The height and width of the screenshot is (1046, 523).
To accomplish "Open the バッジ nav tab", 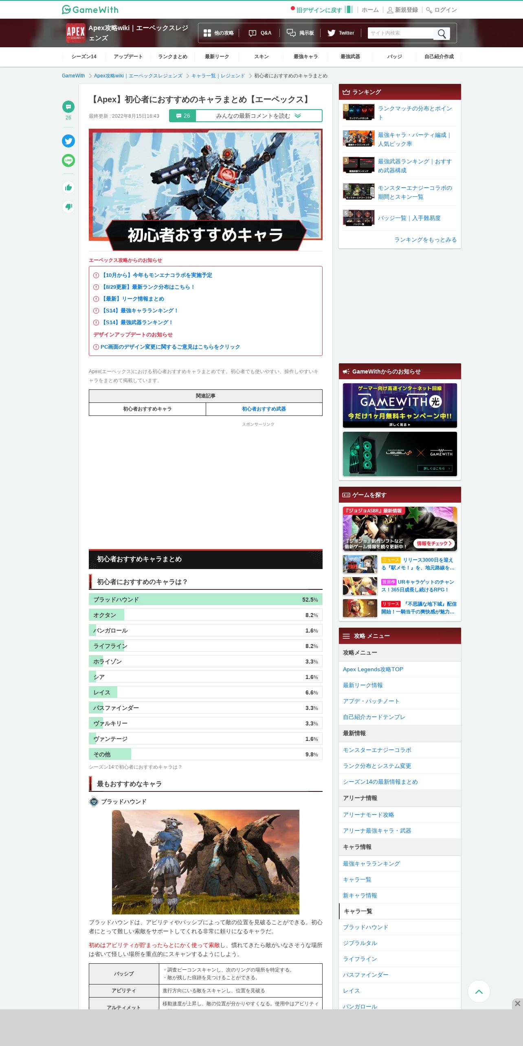I will [x=395, y=57].
